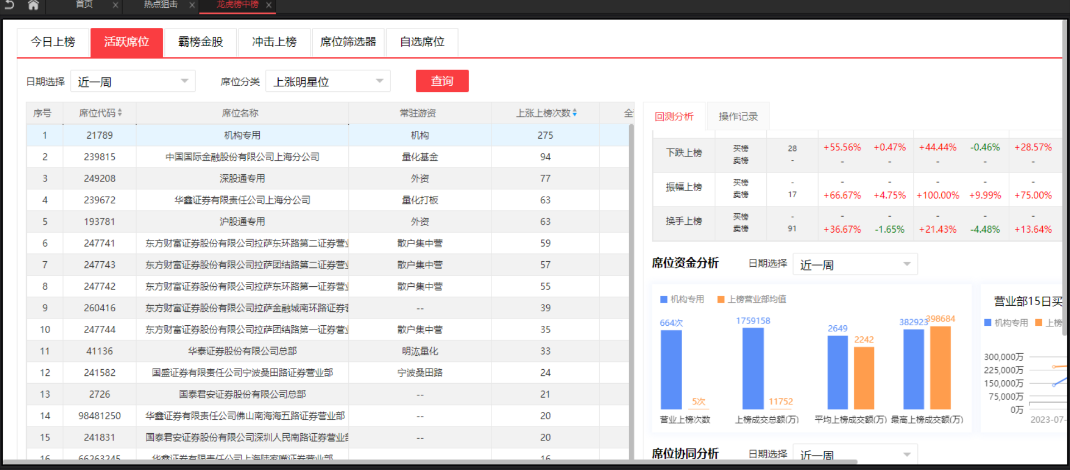Open the home icon in top bar
The width and height of the screenshot is (1070, 470).
tap(33, 5)
